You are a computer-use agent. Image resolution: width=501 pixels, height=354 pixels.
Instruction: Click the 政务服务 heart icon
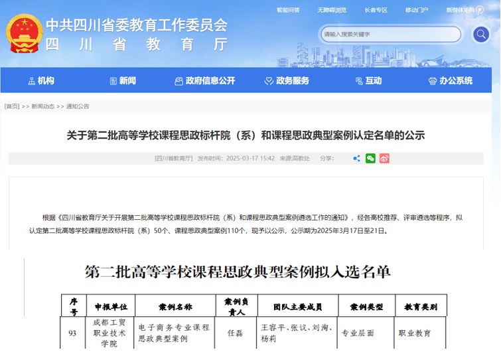(269, 81)
